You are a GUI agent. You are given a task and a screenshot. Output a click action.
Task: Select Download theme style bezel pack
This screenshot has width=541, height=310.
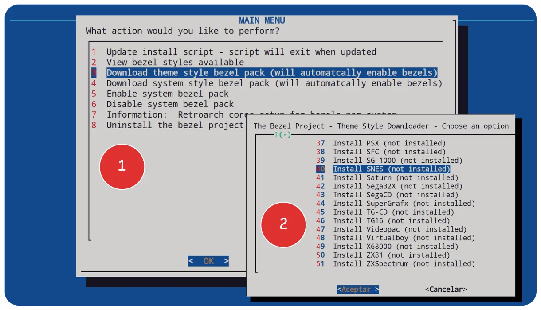(271, 73)
